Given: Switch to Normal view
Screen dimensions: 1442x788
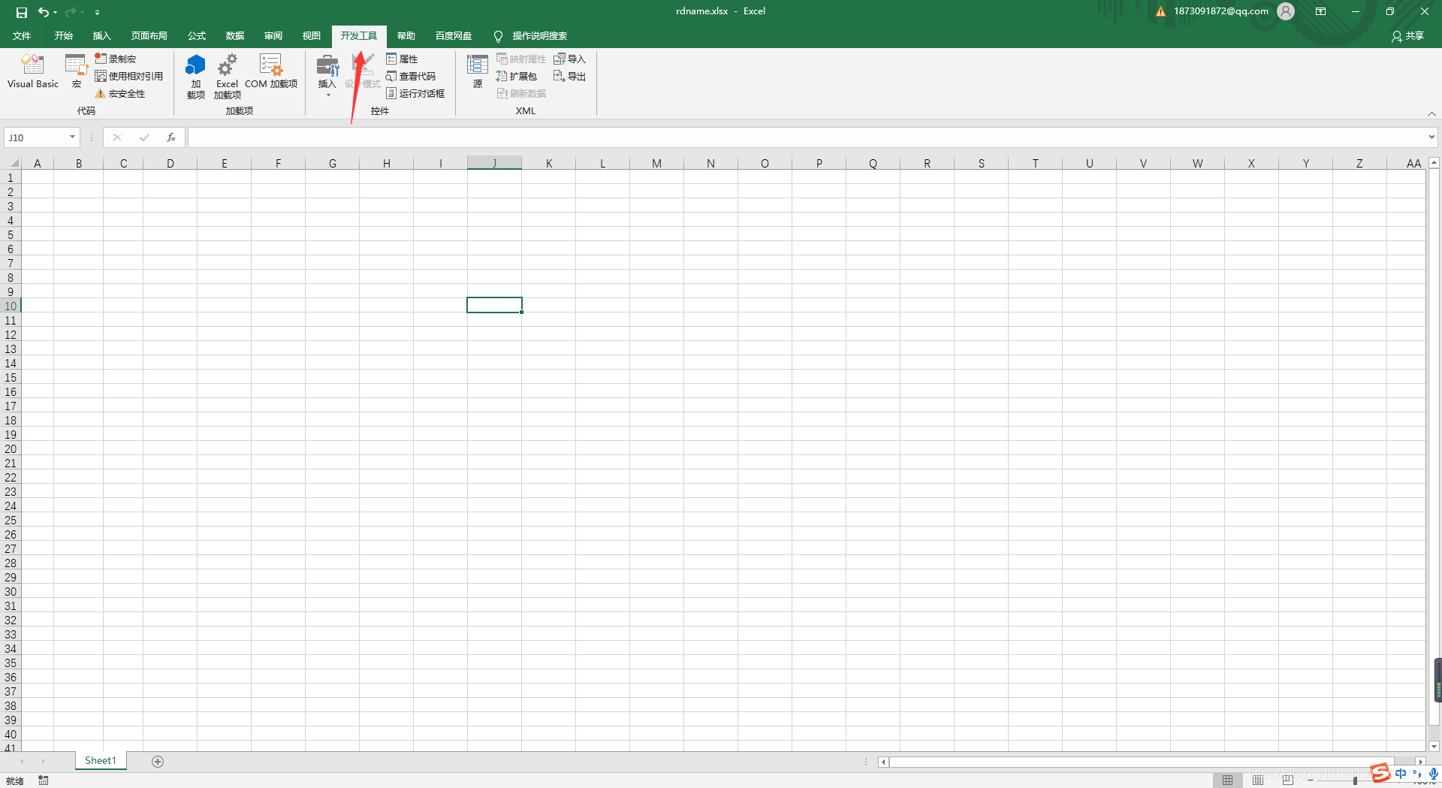Looking at the screenshot, I should [x=1227, y=780].
